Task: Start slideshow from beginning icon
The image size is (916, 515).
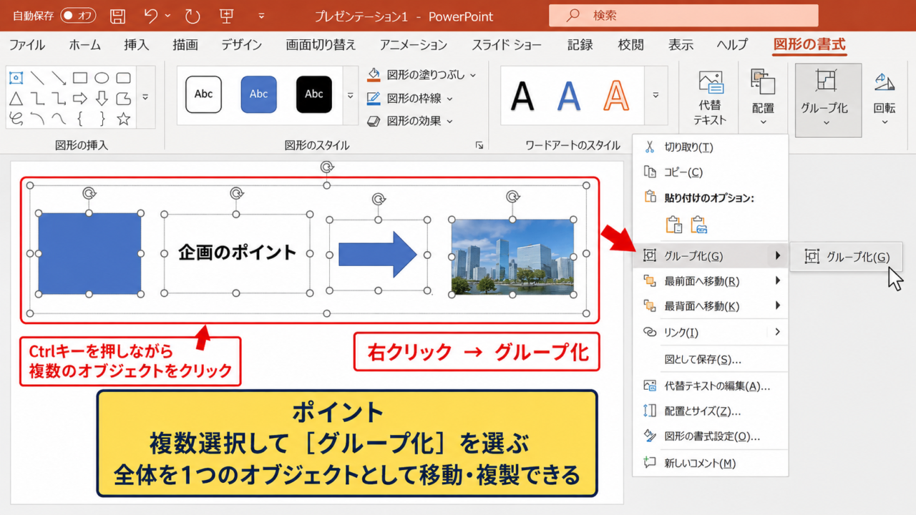Action: (x=228, y=15)
